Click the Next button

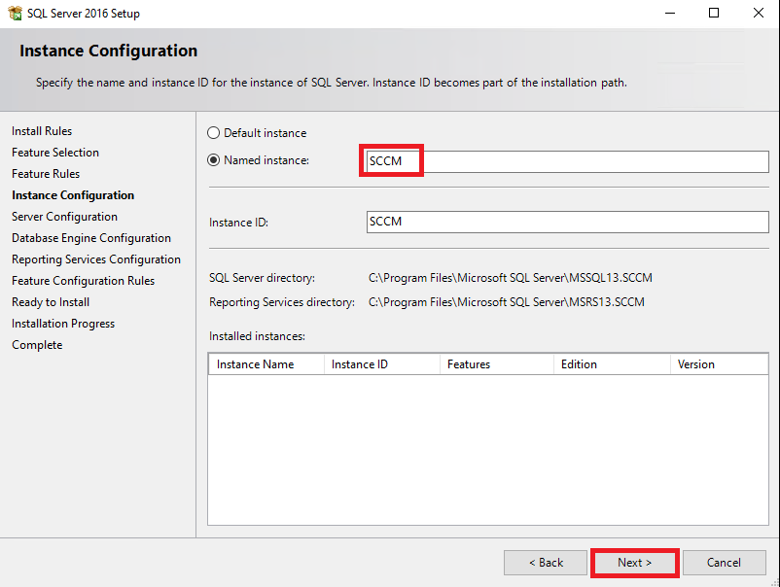[x=635, y=563]
